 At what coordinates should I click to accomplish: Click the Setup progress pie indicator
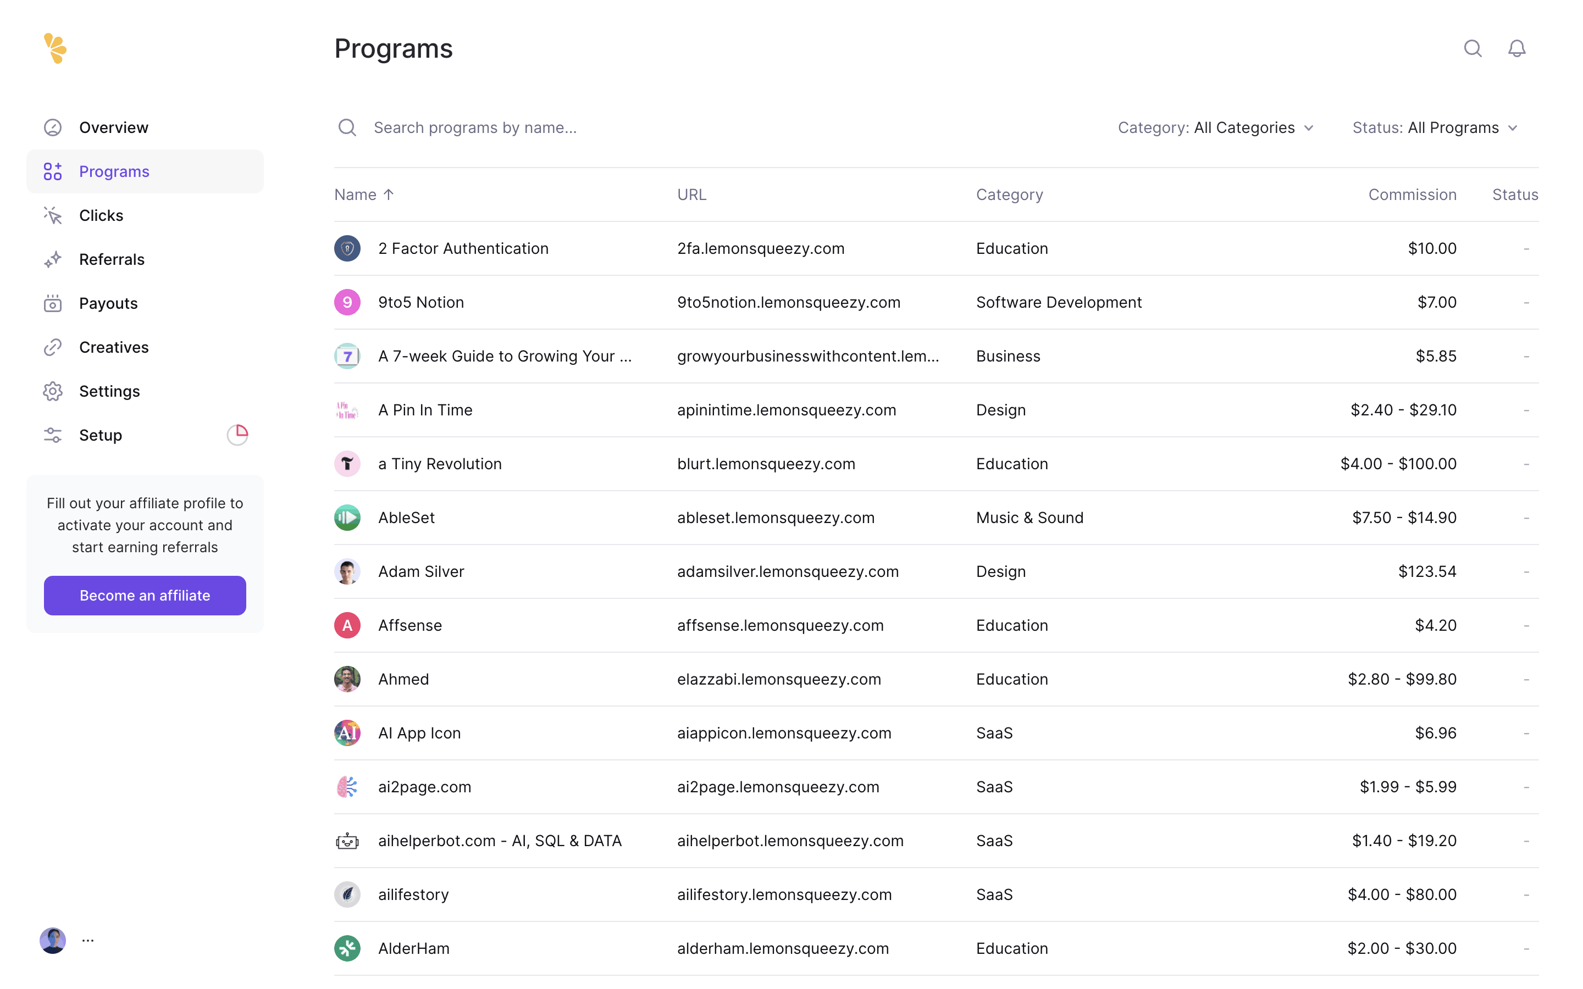[x=237, y=435]
